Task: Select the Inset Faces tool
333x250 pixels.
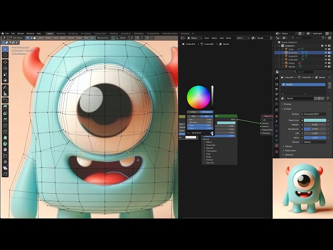Action: click(5, 114)
